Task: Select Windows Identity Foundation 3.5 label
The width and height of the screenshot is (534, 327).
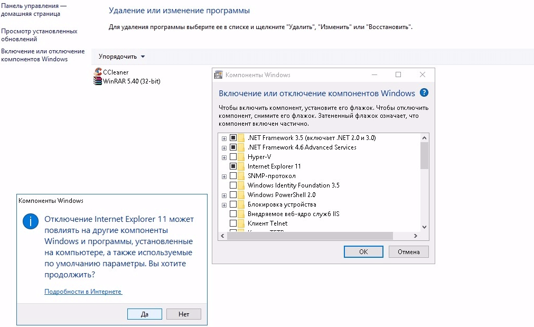Action: click(x=294, y=185)
